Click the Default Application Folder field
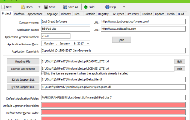Screen dimensions: 190x120 pyautogui.click(x=113, y=98)
